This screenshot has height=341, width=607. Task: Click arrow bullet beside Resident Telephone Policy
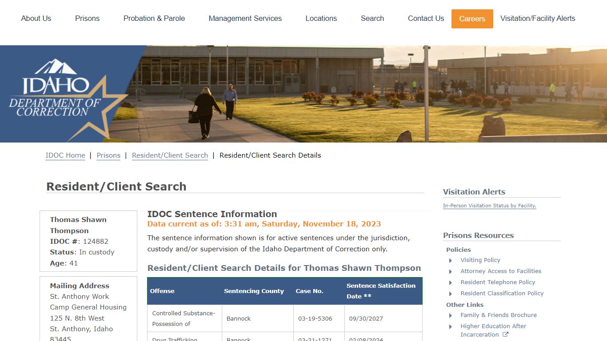tap(451, 283)
